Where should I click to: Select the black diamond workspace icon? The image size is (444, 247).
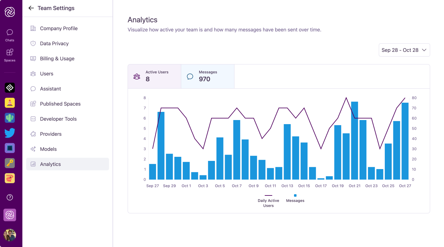point(9,88)
